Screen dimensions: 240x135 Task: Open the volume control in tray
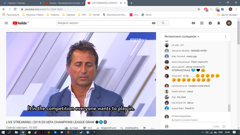(x=207, y=132)
